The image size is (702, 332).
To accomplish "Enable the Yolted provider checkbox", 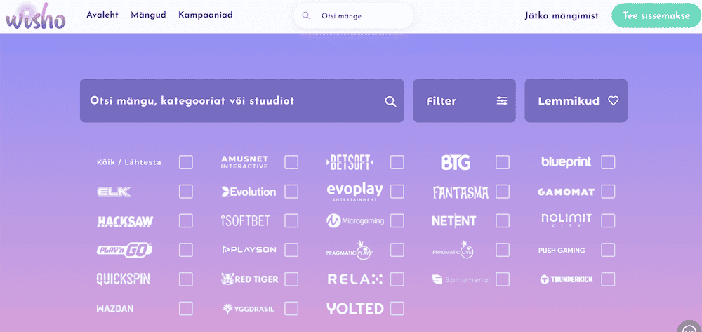I will click(397, 308).
